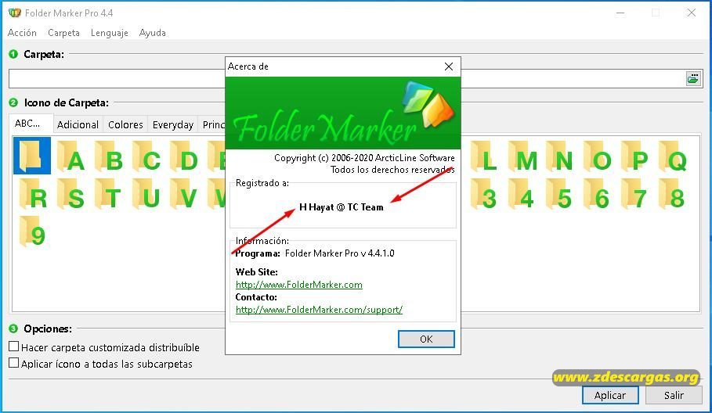Viewport: 712px width, 413px height.
Task: Choose the folder icon with letter T
Action: pyautogui.click(x=109, y=194)
